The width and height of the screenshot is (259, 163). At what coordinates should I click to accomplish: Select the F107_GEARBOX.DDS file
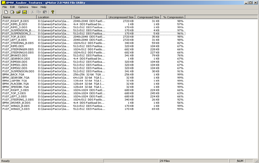pyautogui.click(x=16, y=58)
